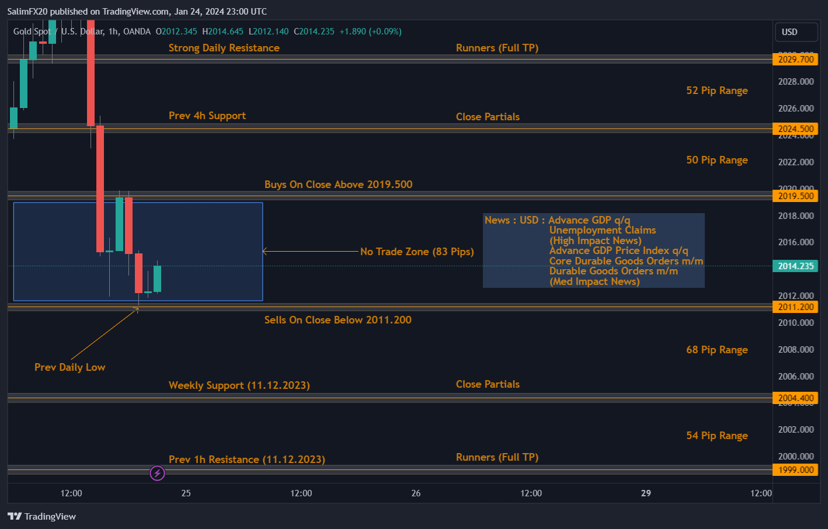Select the 2024.500 price axis label
828x529 pixels.
coord(795,129)
